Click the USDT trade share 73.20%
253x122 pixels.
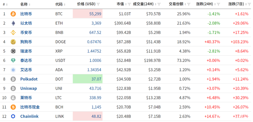184,60
